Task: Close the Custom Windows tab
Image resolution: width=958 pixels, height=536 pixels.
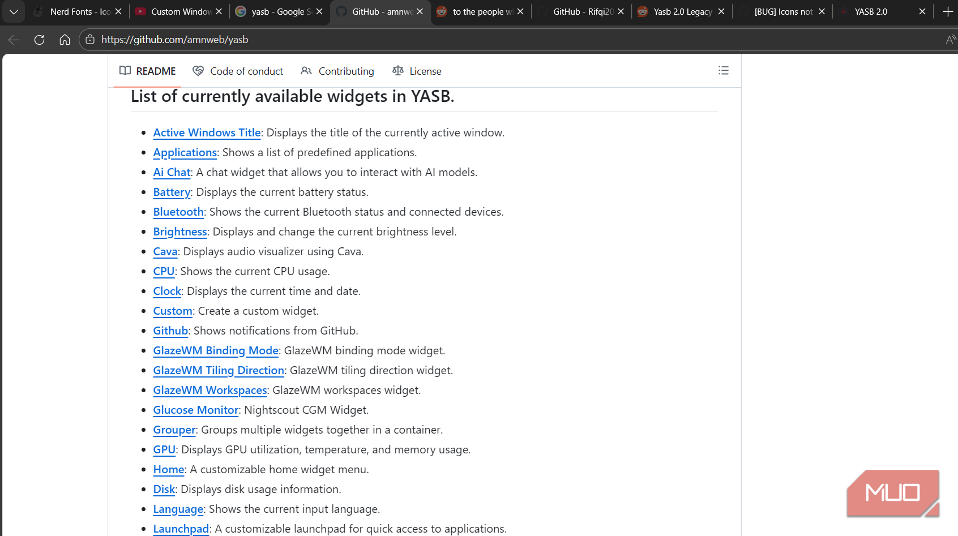Action: coord(219,11)
